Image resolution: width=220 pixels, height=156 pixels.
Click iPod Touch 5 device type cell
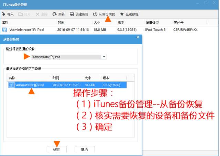[155, 30]
